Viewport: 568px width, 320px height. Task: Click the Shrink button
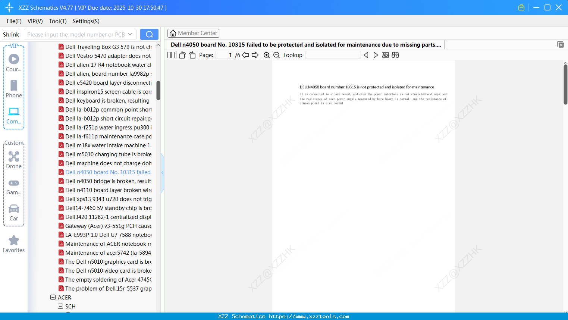coord(11,34)
